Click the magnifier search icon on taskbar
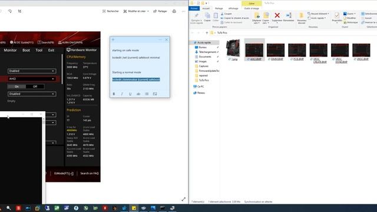The image size is (377, 212). tap(9, 208)
